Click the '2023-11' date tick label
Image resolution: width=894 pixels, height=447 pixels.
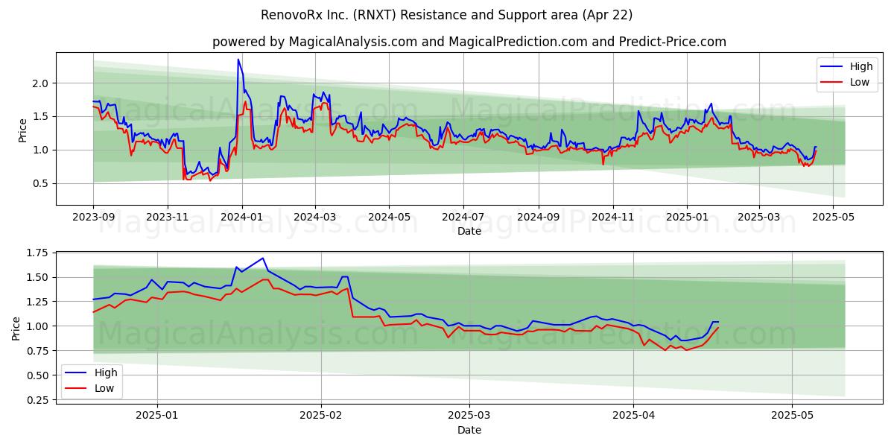coord(167,217)
